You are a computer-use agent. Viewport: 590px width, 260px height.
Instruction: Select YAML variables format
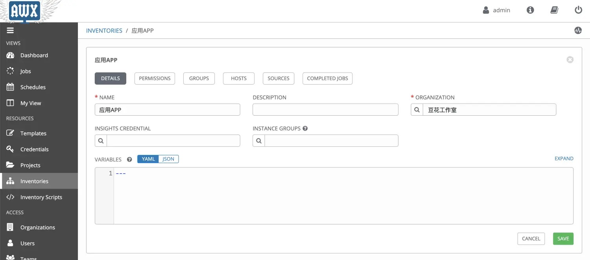click(148, 159)
